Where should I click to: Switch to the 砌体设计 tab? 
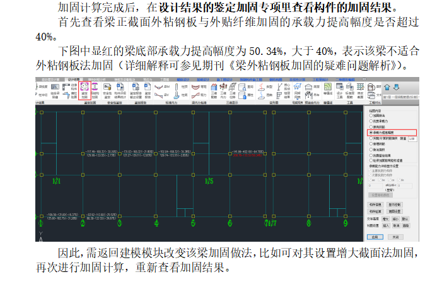coord(183,80)
